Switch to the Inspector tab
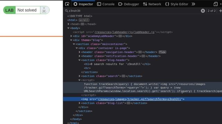 point(83,4)
